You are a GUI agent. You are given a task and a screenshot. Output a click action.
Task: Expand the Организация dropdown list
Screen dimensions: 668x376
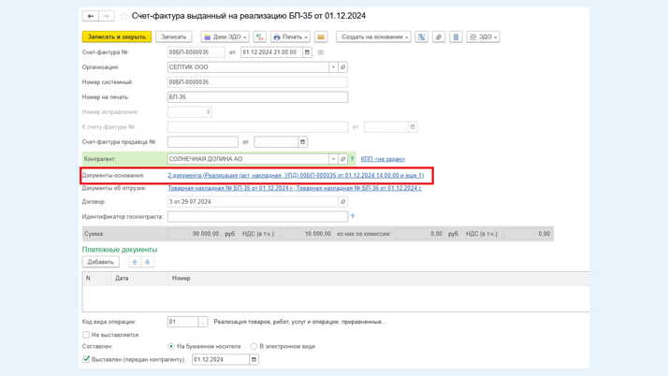333,67
